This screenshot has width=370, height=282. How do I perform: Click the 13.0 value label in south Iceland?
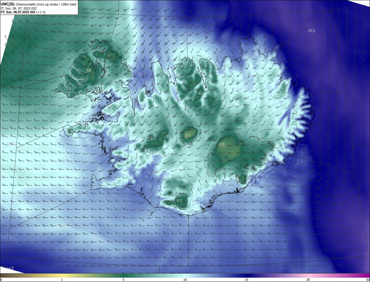[x=151, y=173]
